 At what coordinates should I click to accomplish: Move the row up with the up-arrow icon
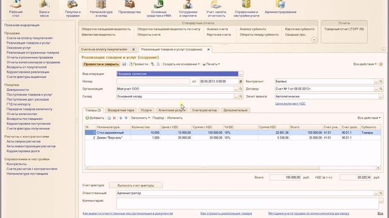click(x=120, y=118)
